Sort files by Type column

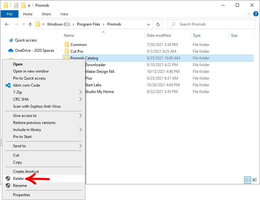pos(197,35)
